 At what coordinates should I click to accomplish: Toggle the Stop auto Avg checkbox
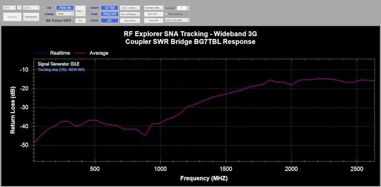[166, 14]
